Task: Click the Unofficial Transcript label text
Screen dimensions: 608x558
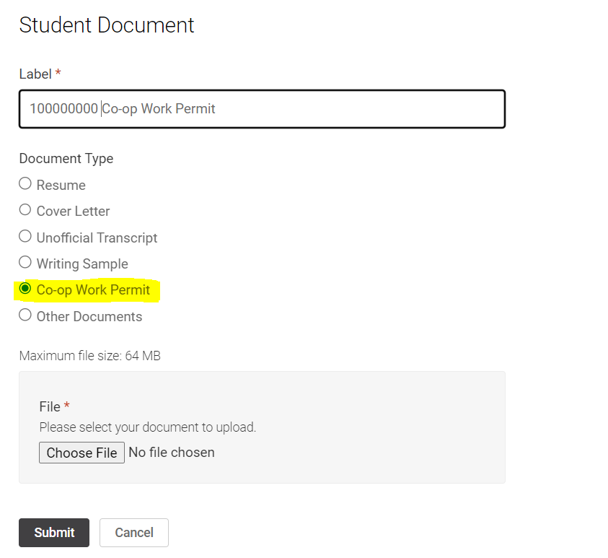Action: tap(97, 237)
